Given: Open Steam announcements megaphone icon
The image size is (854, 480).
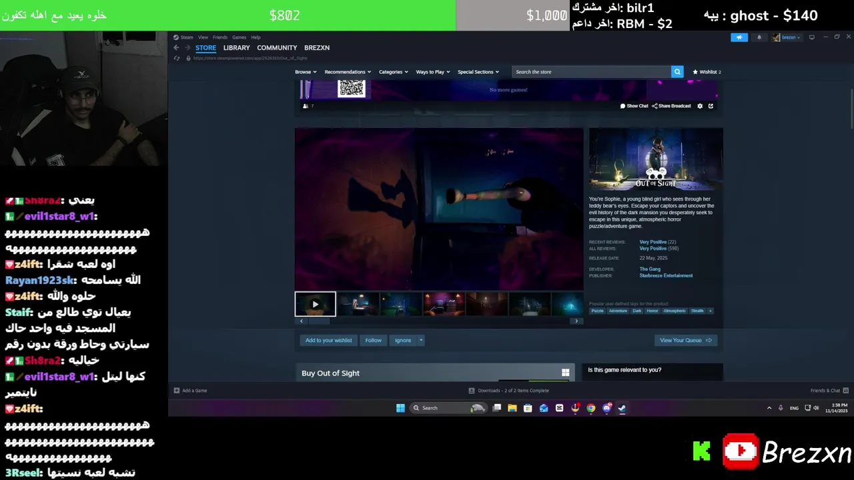Looking at the screenshot, I should [739, 37].
